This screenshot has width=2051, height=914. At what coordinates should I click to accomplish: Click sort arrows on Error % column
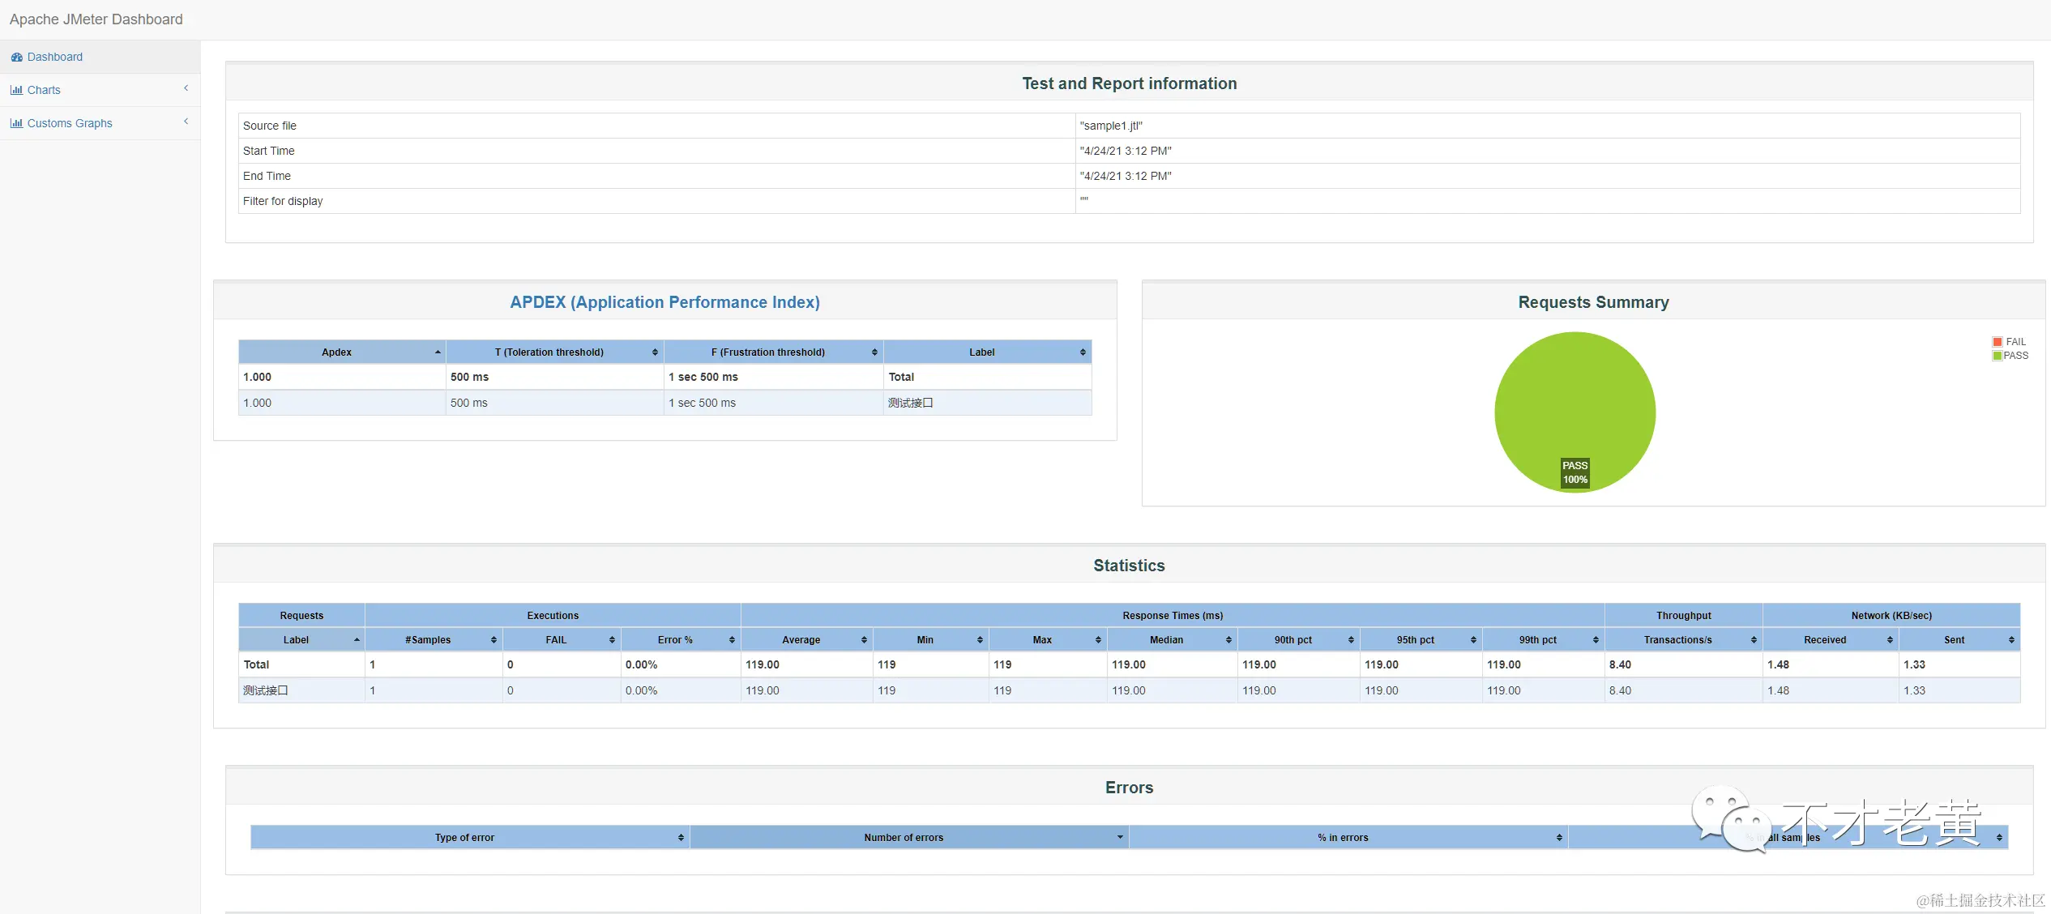point(732,640)
